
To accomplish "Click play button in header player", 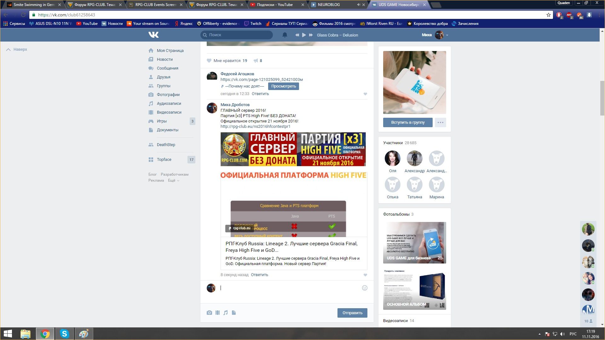I will pyautogui.click(x=304, y=35).
